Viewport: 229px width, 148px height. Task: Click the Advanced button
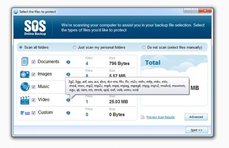pos(196,117)
